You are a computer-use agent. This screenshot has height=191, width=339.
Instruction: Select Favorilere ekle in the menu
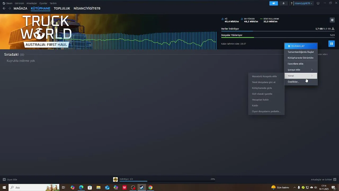301,64
